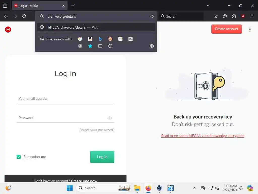Viewport: 258px width, 194px height.
Task: Click the OneDrive cloud tray icon
Action: click(203, 188)
